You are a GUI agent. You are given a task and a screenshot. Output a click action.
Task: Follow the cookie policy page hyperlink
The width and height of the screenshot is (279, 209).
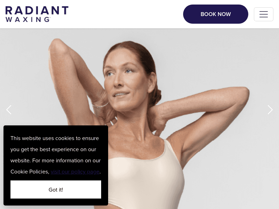pos(75,172)
